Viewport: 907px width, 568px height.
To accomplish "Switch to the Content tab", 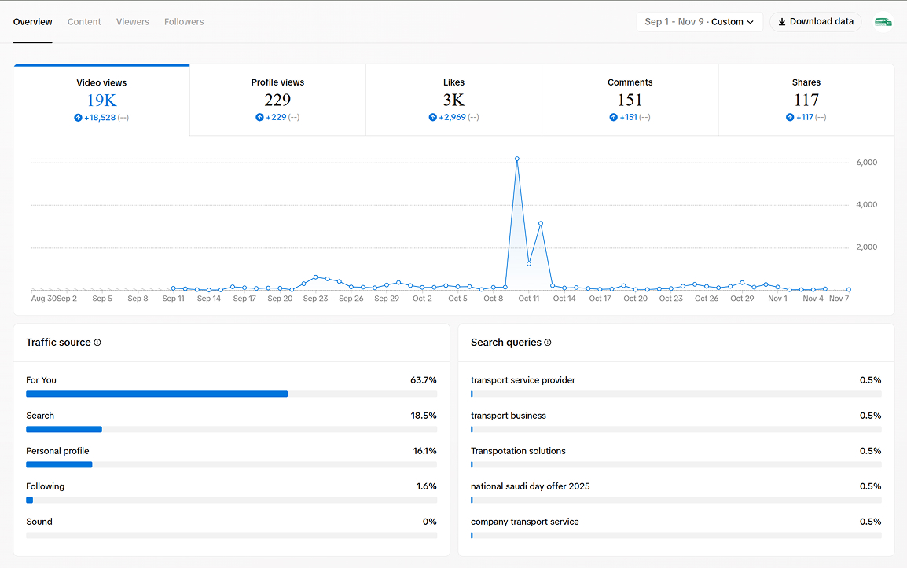I will [84, 21].
